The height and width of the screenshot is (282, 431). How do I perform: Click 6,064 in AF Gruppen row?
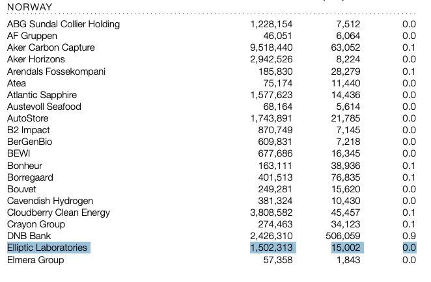coord(348,36)
